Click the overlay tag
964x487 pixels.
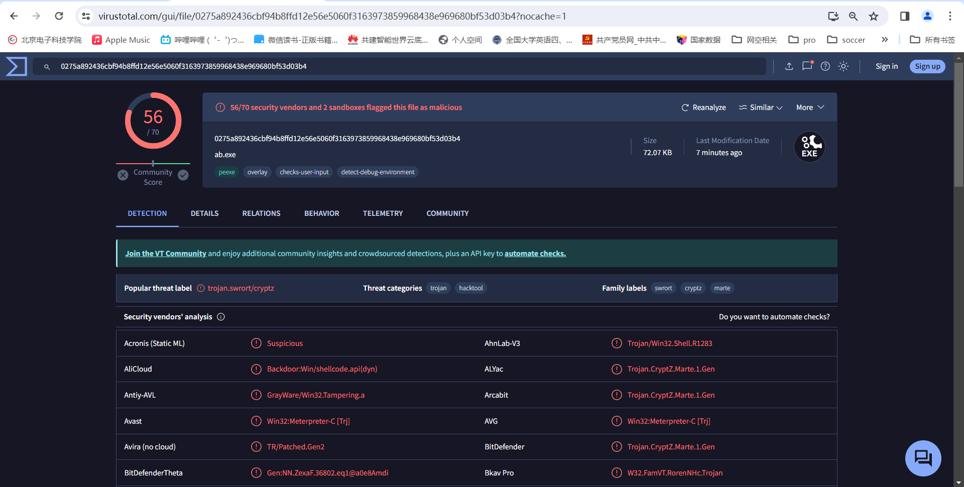[x=258, y=172]
